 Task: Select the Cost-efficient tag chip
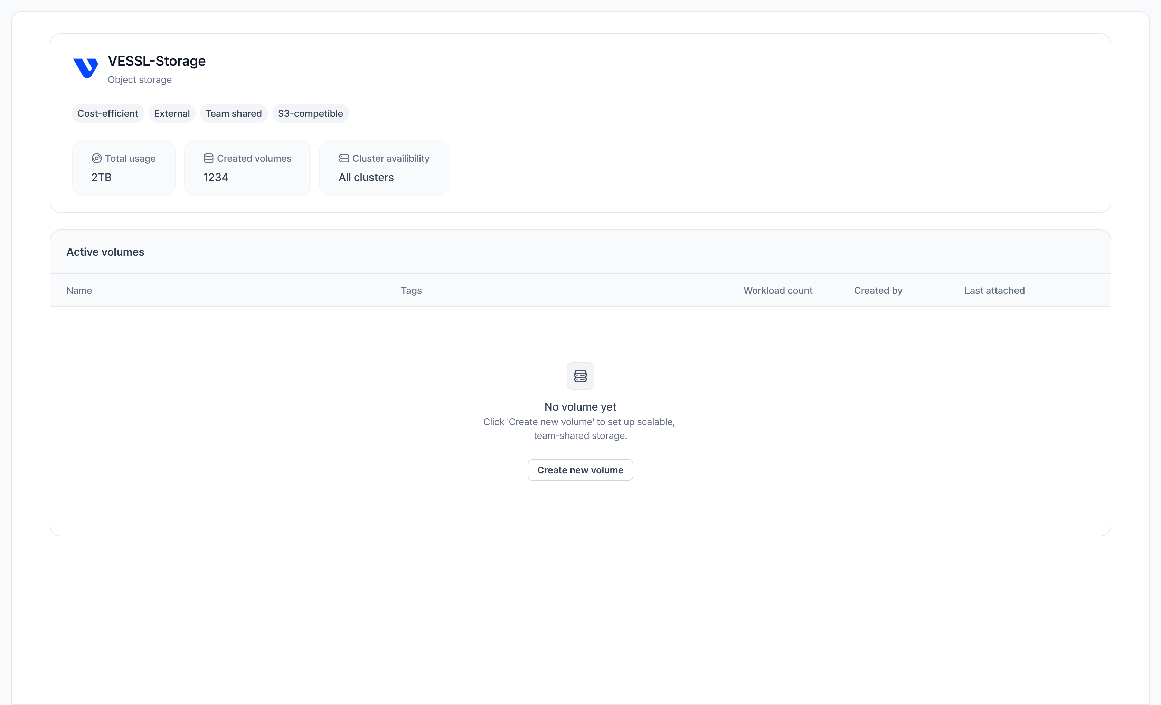(108, 114)
